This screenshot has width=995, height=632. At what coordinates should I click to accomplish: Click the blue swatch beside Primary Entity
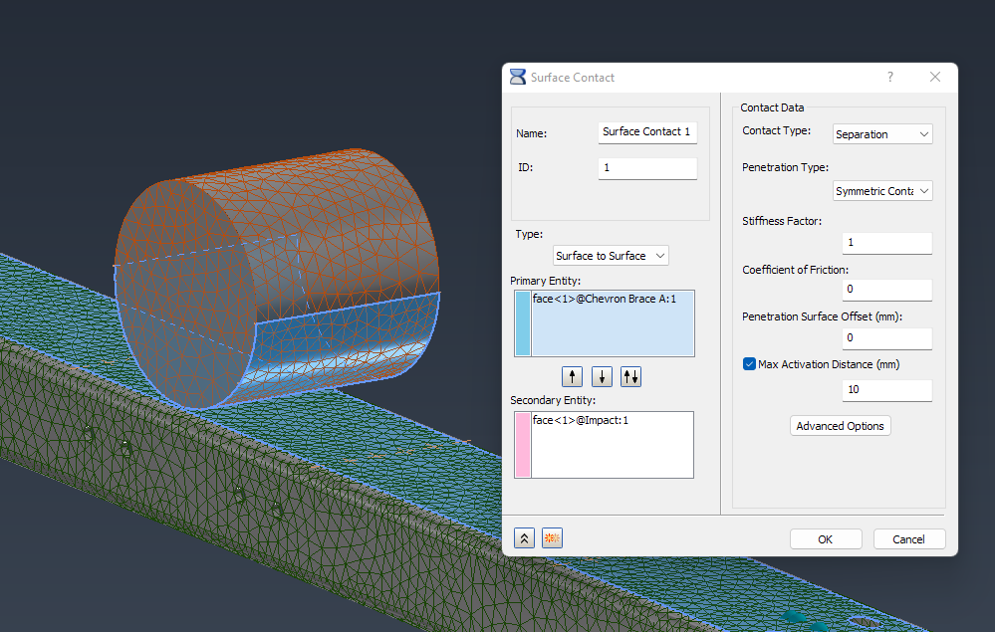coord(522,323)
